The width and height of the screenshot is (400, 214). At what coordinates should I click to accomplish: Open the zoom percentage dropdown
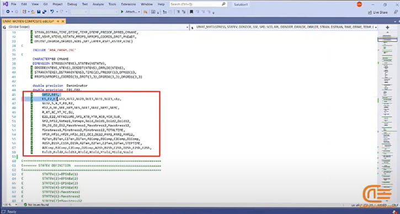tap(16, 205)
